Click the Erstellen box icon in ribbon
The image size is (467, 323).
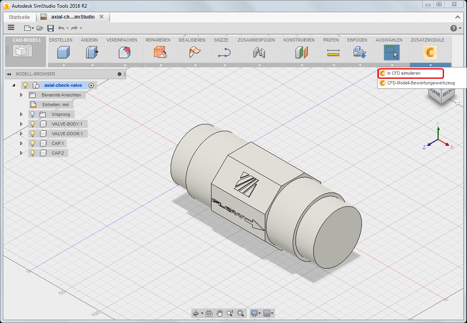[63, 52]
